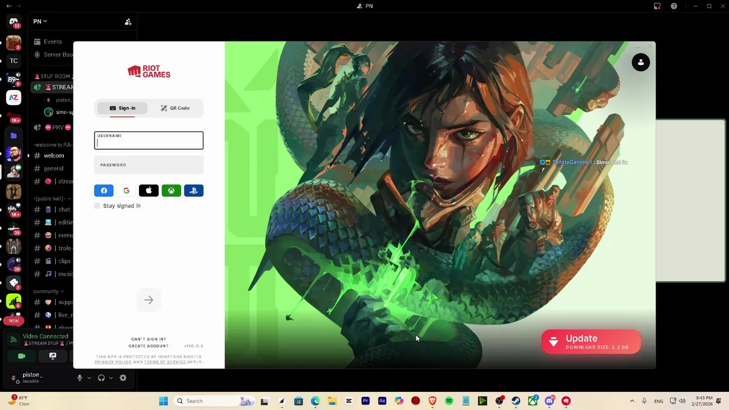Image resolution: width=729 pixels, height=410 pixels.
Task: Open Windows Start menu
Action: [163, 401]
